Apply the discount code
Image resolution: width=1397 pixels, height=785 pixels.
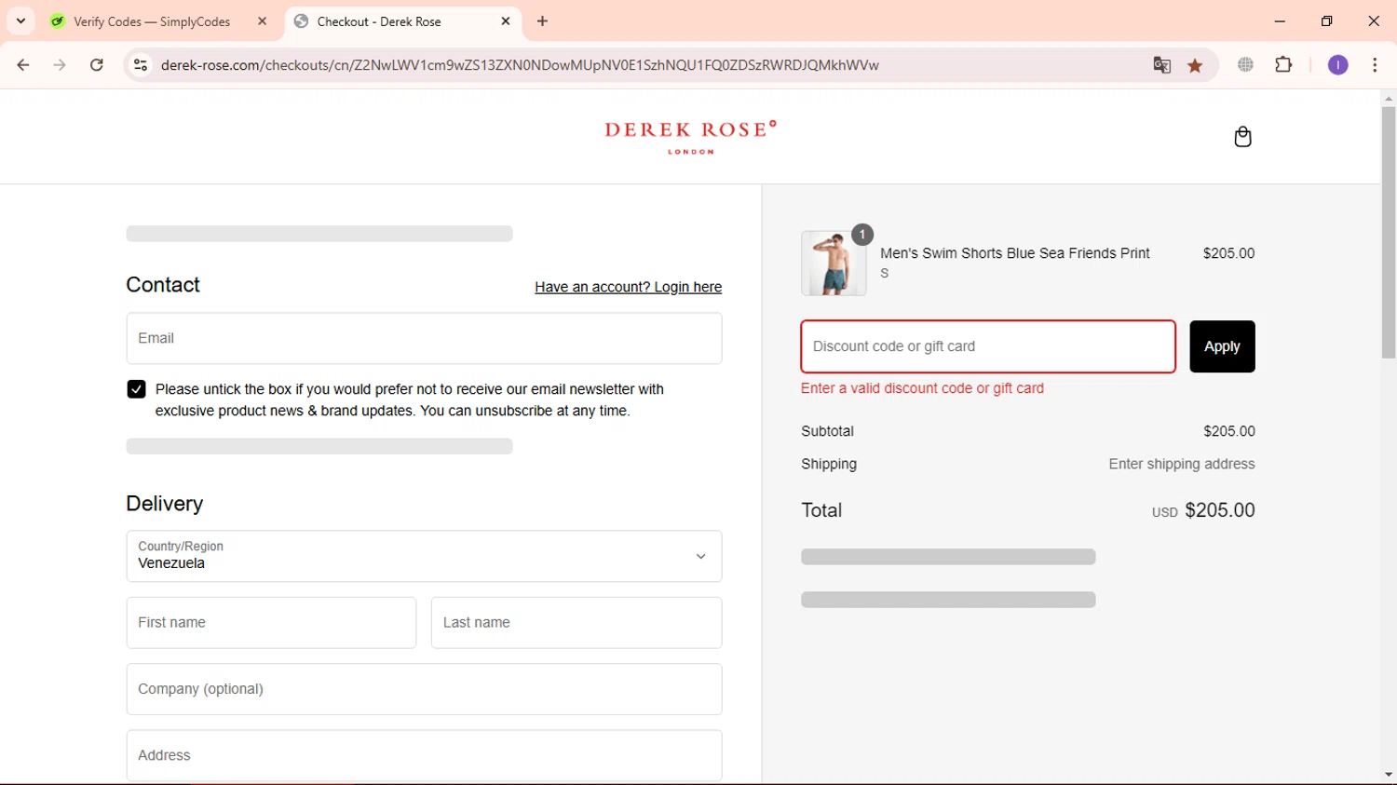click(1222, 346)
